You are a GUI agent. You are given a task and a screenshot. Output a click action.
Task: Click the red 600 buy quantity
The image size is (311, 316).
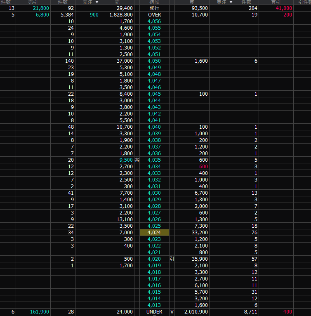coord(203,167)
